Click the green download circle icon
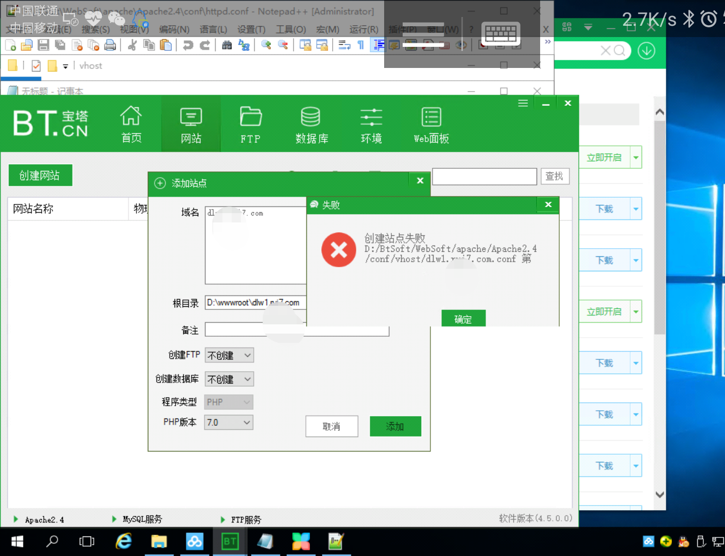The width and height of the screenshot is (725, 556). 646,50
